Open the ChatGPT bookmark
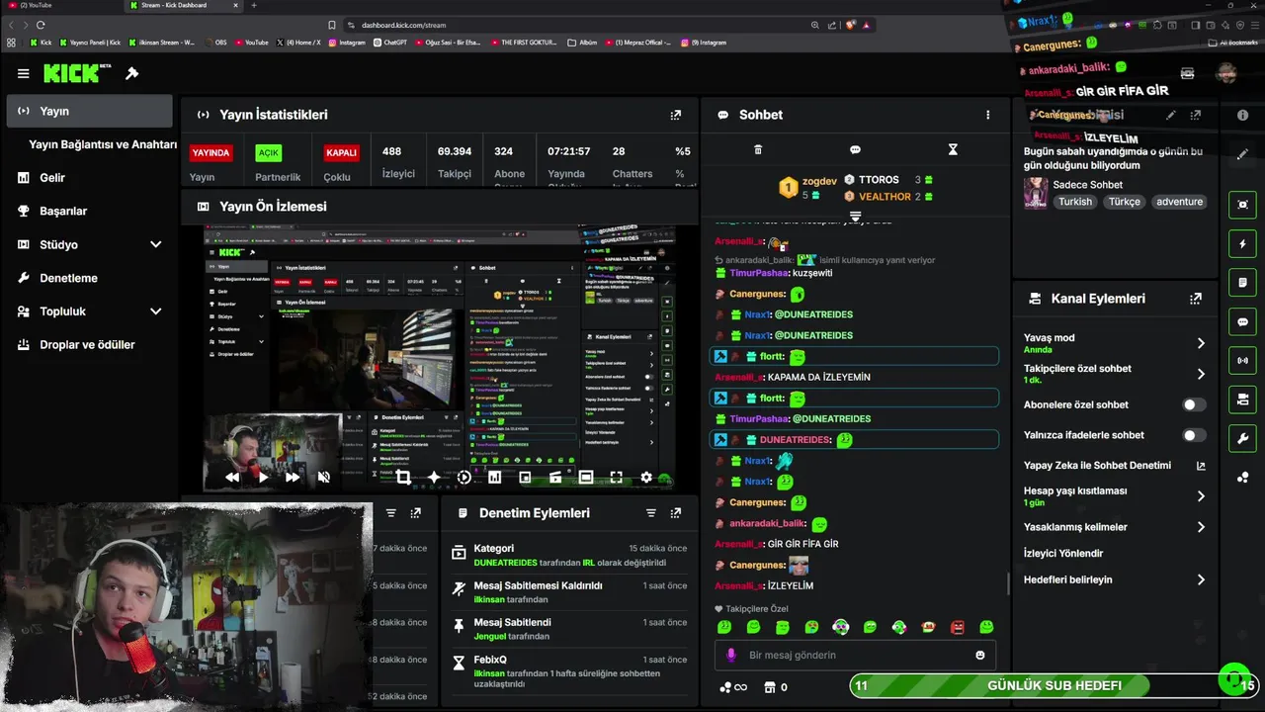The image size is (1265, 712). click(x=389, y=43)
